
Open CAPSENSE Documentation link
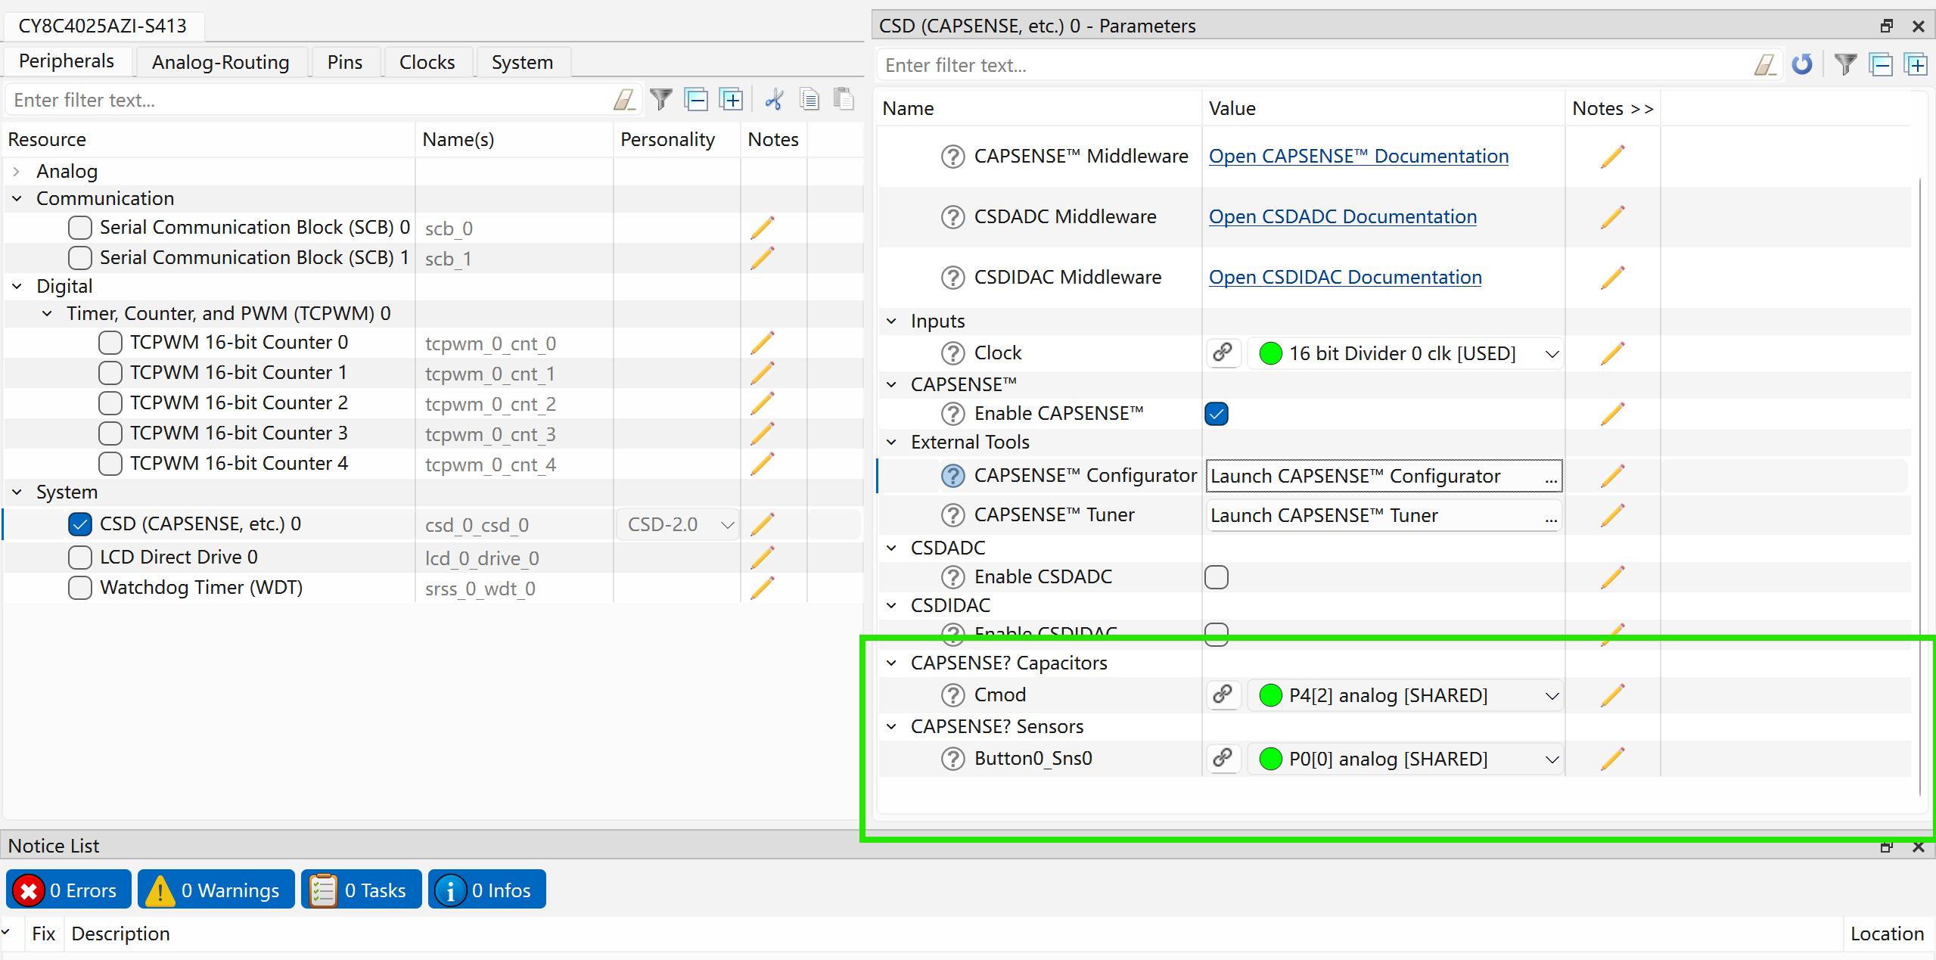[1359, 157]
